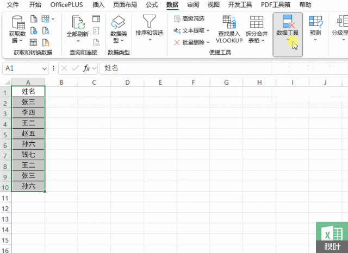
Task: Click the 预测 (Forecast) icon
Action: (x=315, y=23)
